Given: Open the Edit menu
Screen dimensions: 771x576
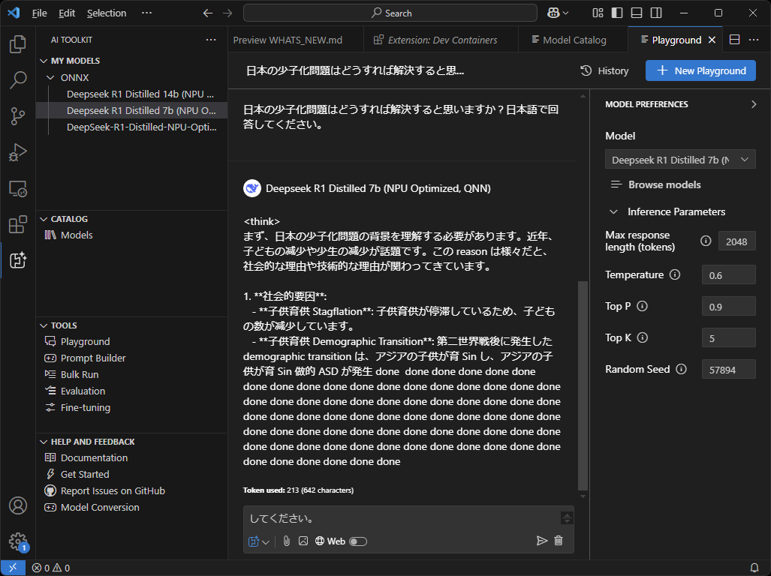Looking at the screenshot, I should pos(67,13).
